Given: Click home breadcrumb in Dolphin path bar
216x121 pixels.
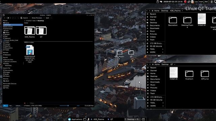Looking at the screenshot, I should 29,21.
